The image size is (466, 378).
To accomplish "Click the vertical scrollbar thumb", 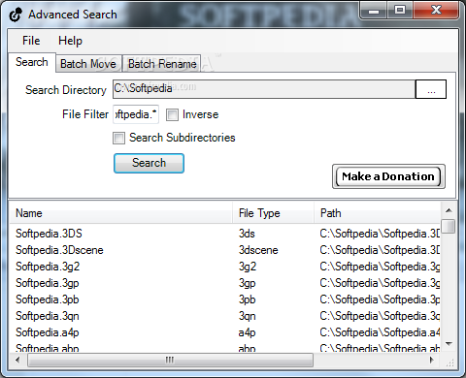I will 449,226.
